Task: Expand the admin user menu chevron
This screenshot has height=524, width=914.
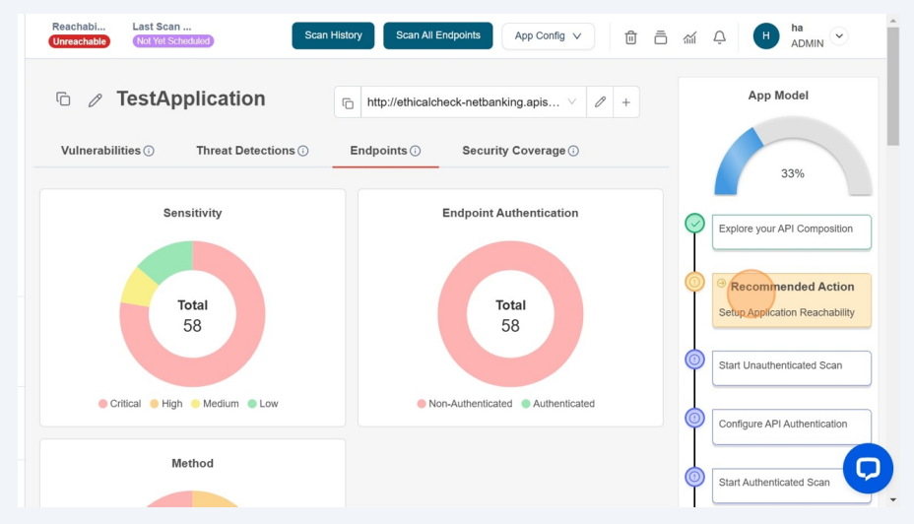Action: 839,36
